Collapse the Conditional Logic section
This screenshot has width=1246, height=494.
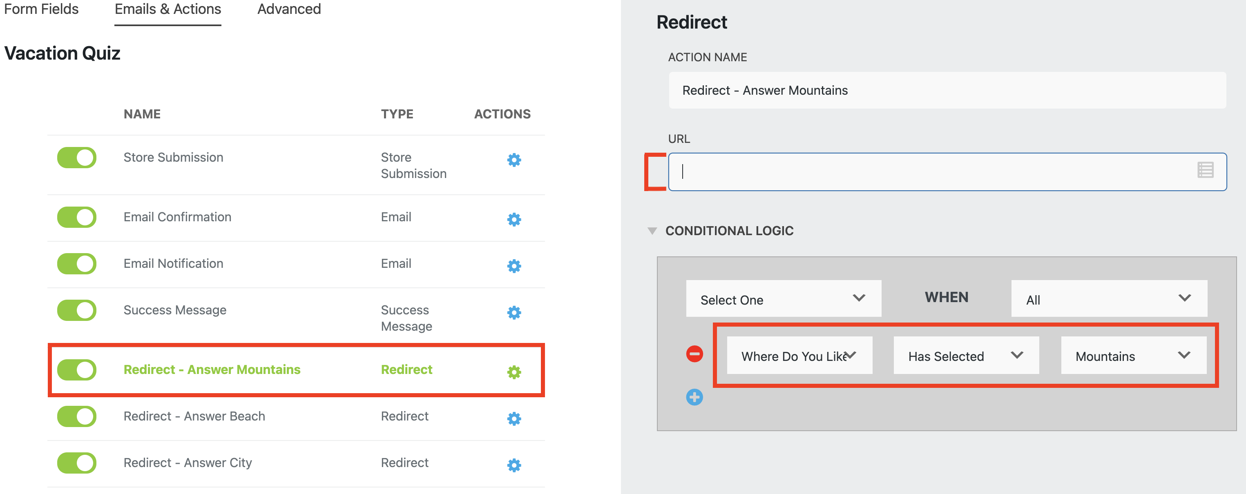[653, 231]
